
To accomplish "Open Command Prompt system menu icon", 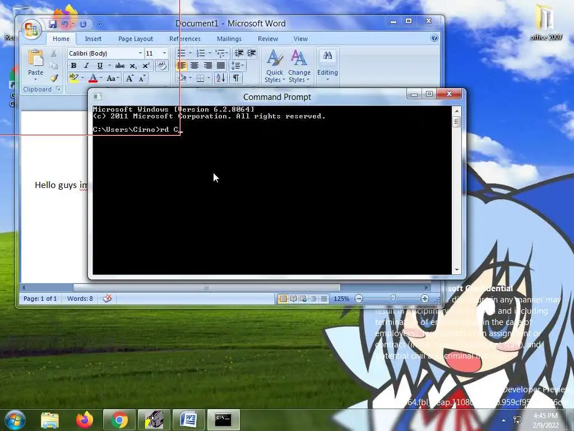I will [x=97, y=97].
